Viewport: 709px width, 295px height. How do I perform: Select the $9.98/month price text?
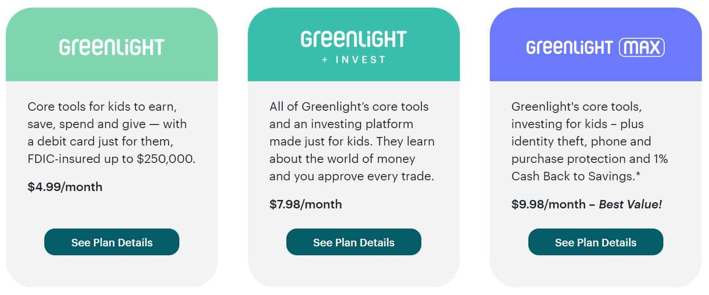click(x=548, y=204)
